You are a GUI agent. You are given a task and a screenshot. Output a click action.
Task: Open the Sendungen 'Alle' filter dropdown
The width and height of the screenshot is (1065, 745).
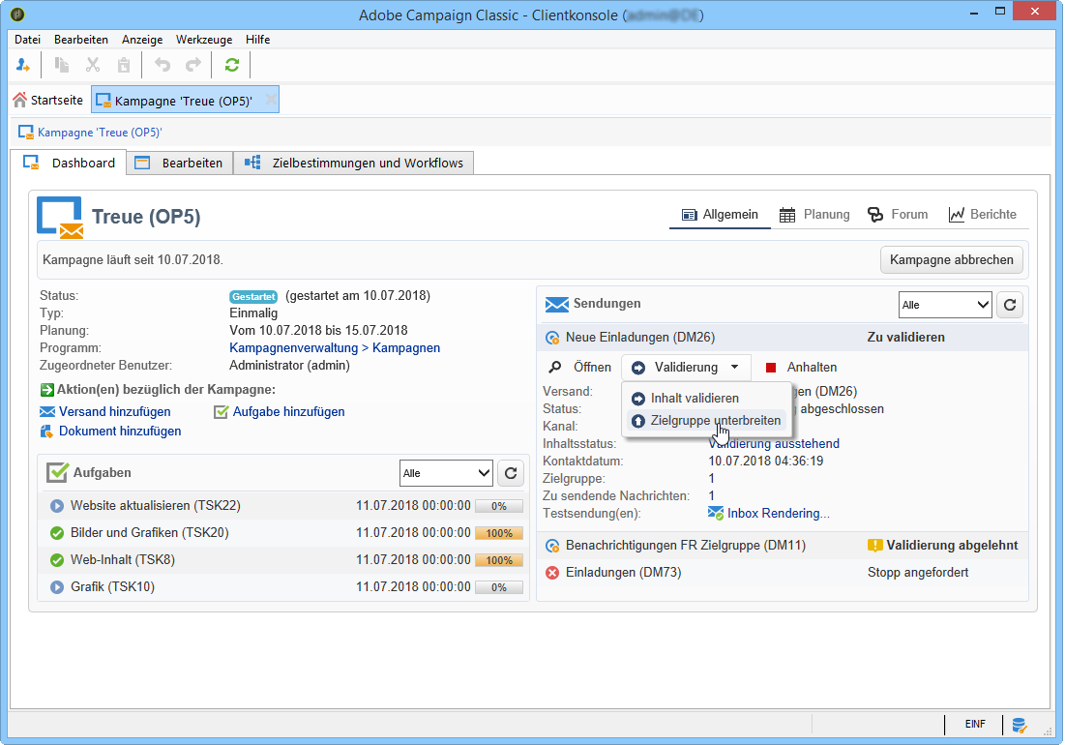click(x=944, y=305)
